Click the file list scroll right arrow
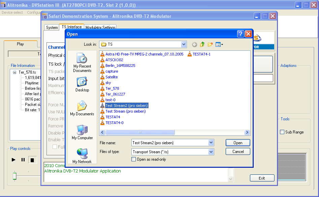Viewport: 319px width, 197px height. [x=247, y=132]
